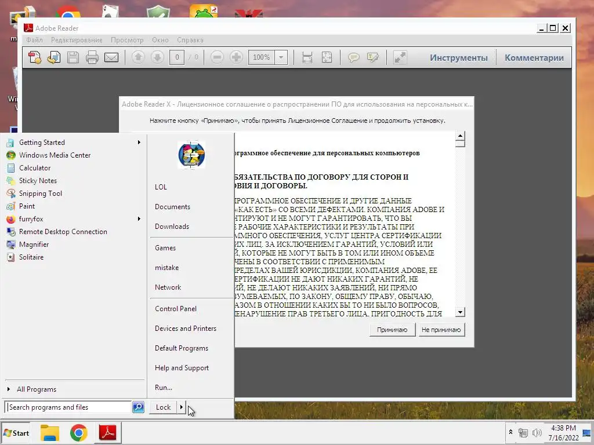This screenshot has width=594, height=445.
Task: Click the Принимаю accept button
Action: (392, 330)
